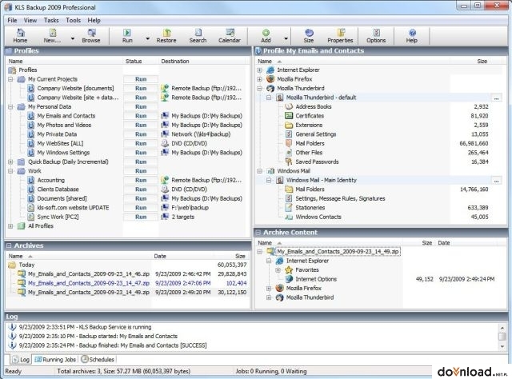Open the Run button dropdown arrow

pyautogui.click(x=147, y=39)
